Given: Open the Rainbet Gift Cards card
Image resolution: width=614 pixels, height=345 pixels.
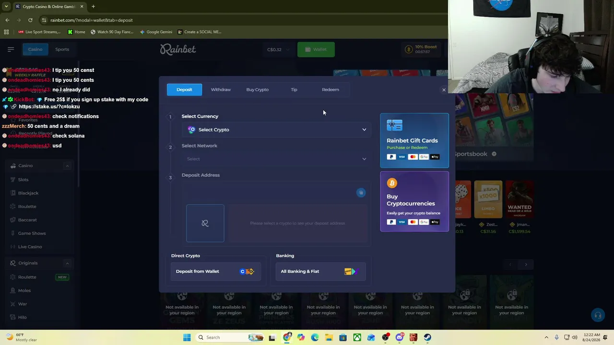Looking at the screenshot, I should [x=414, y=141].
